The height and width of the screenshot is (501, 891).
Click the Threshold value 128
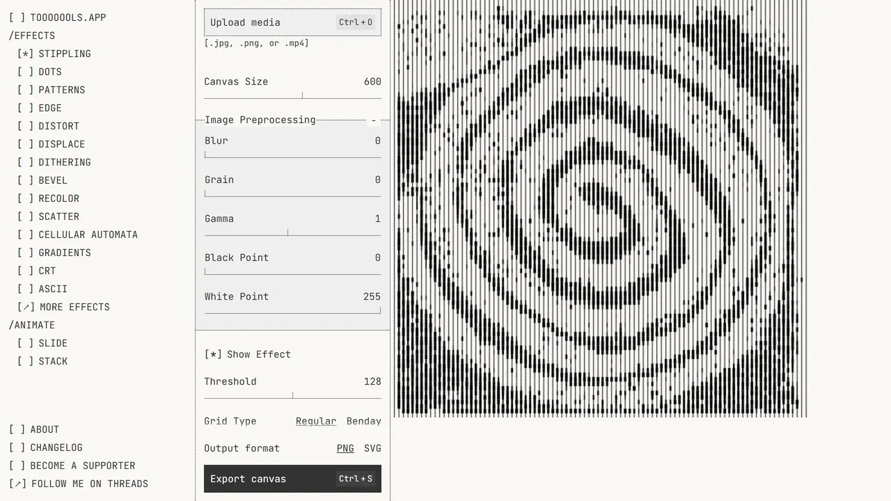pyautogui.click(x=372, y=381)
